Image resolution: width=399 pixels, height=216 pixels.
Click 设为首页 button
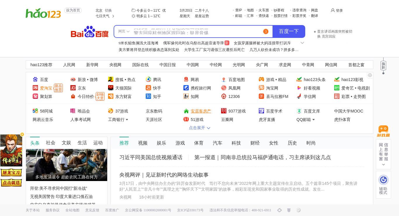tap(73, 10)
